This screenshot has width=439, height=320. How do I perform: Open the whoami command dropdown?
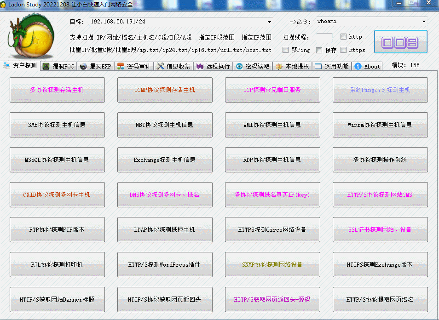[424, 21]
